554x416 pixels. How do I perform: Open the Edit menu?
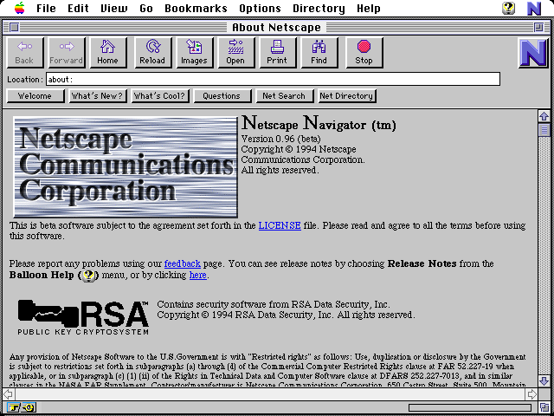[78, 8]
